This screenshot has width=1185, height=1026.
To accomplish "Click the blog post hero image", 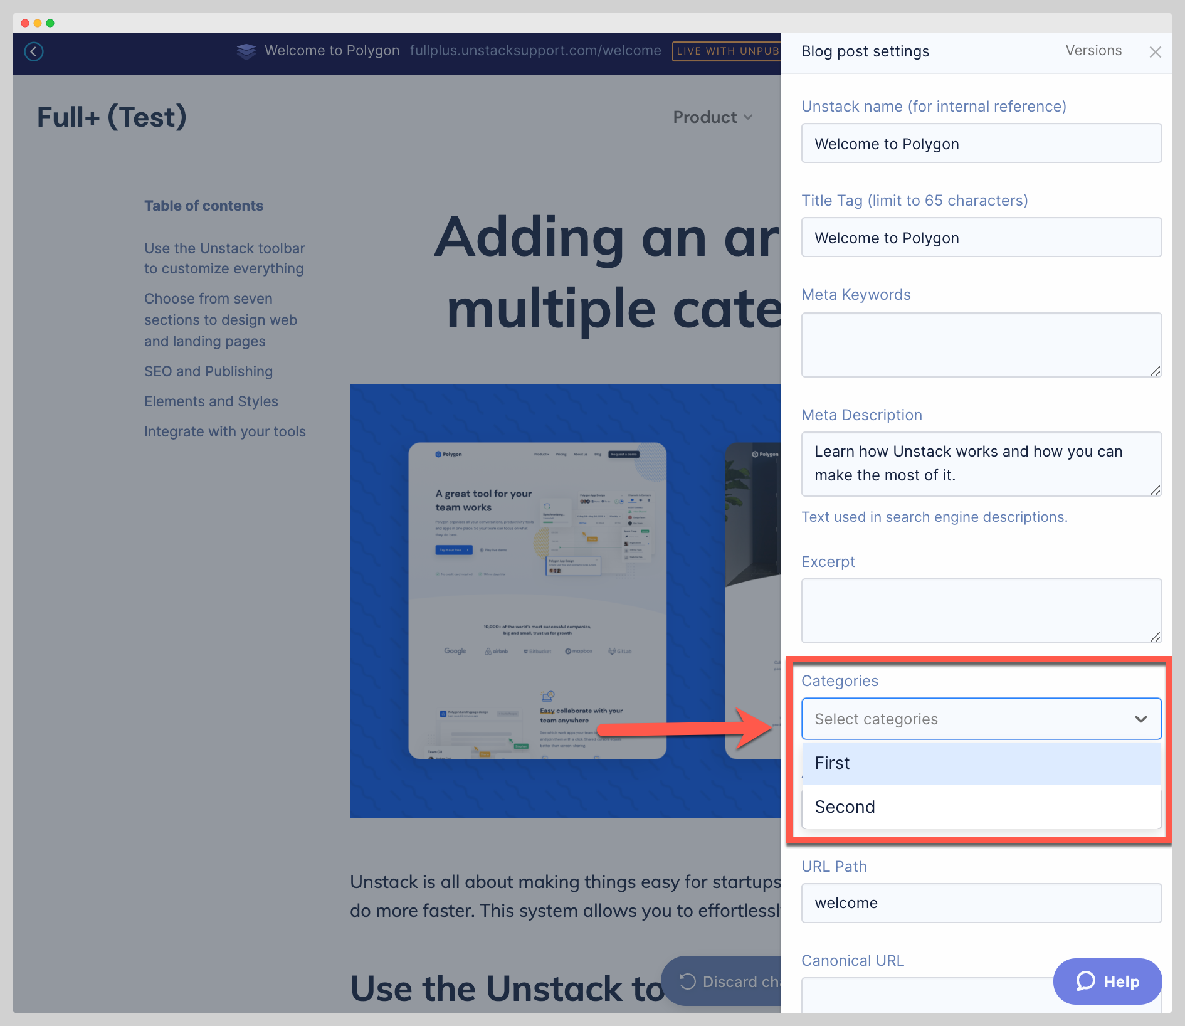I will point(564,600).
